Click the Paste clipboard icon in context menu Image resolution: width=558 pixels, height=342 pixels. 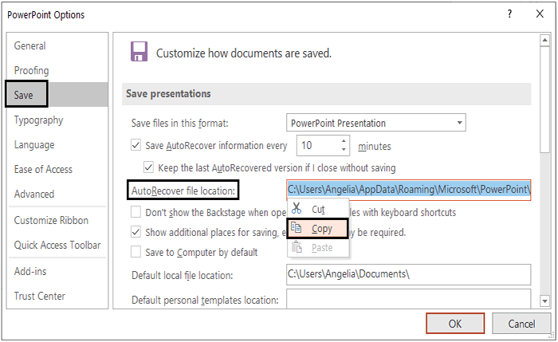tap(297, 246)
